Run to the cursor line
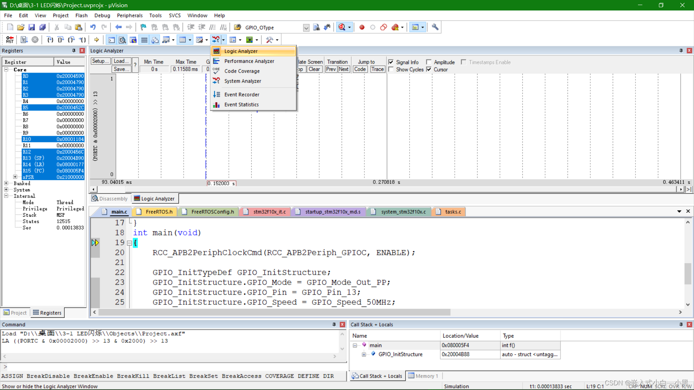 (x=82, y=40)
